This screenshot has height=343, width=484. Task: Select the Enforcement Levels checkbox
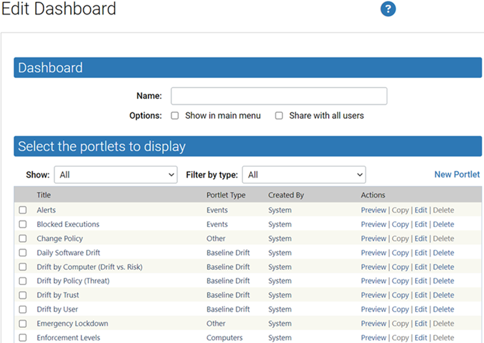coord(22,338)
